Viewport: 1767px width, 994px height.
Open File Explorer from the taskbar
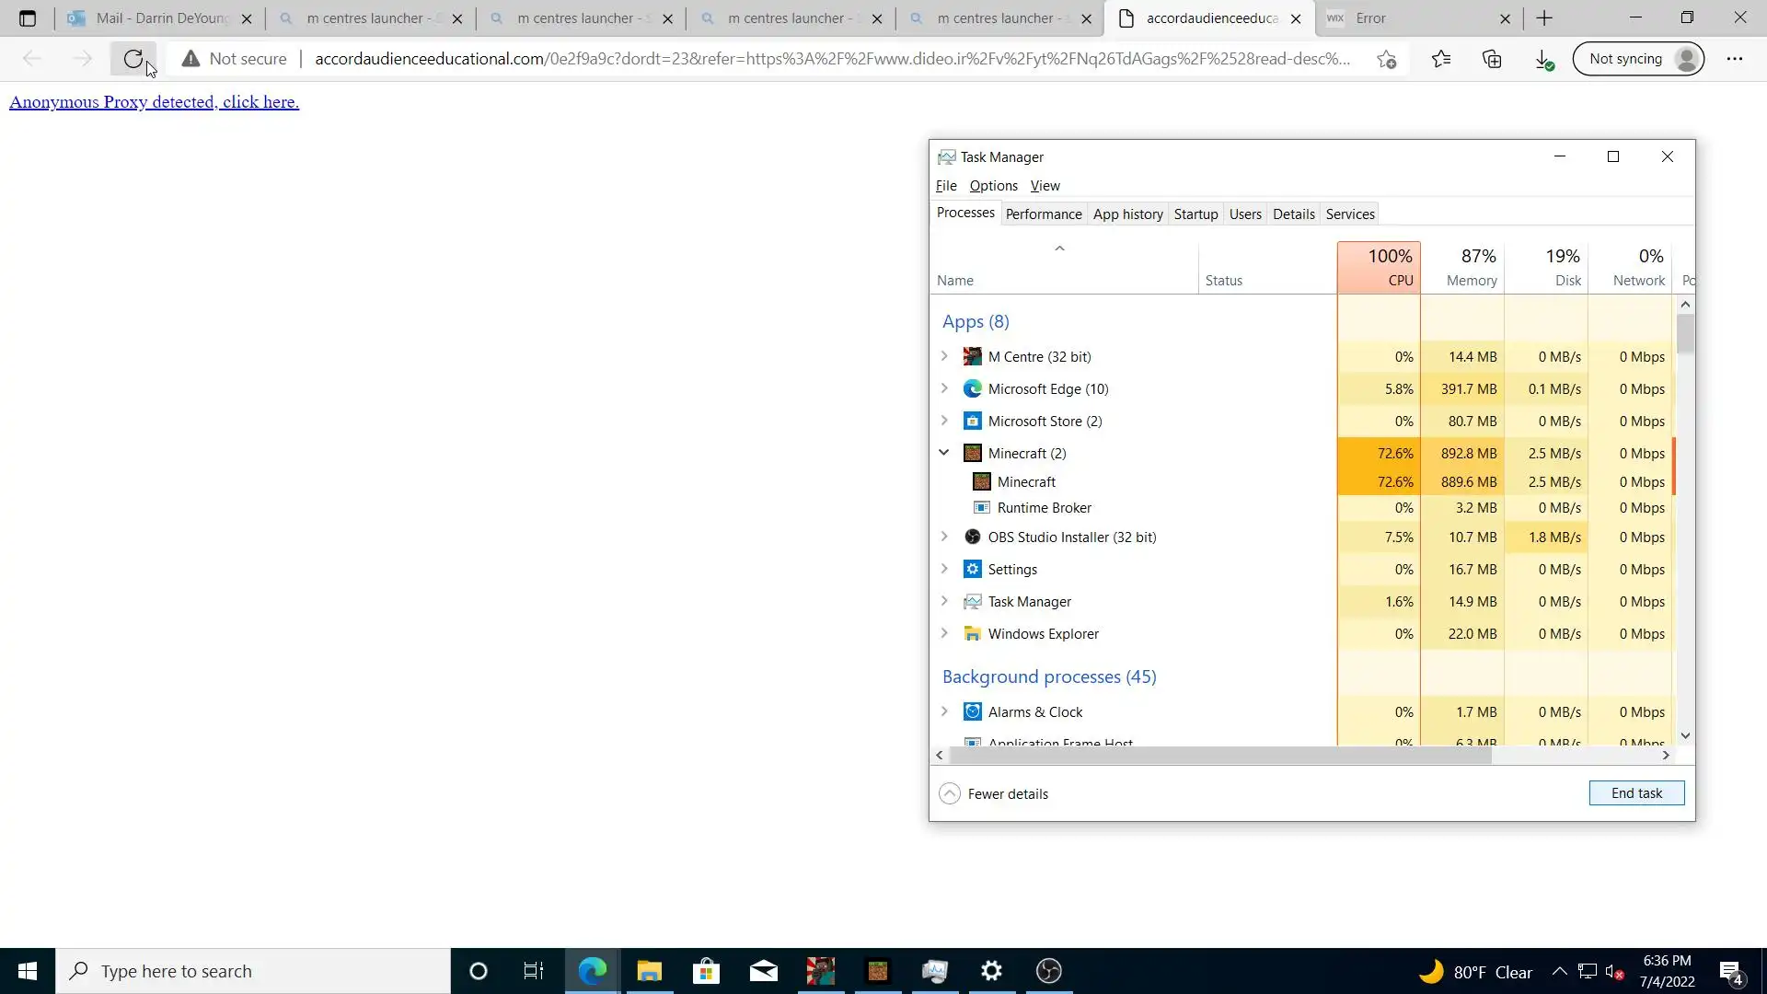click(x=649, y=971)
